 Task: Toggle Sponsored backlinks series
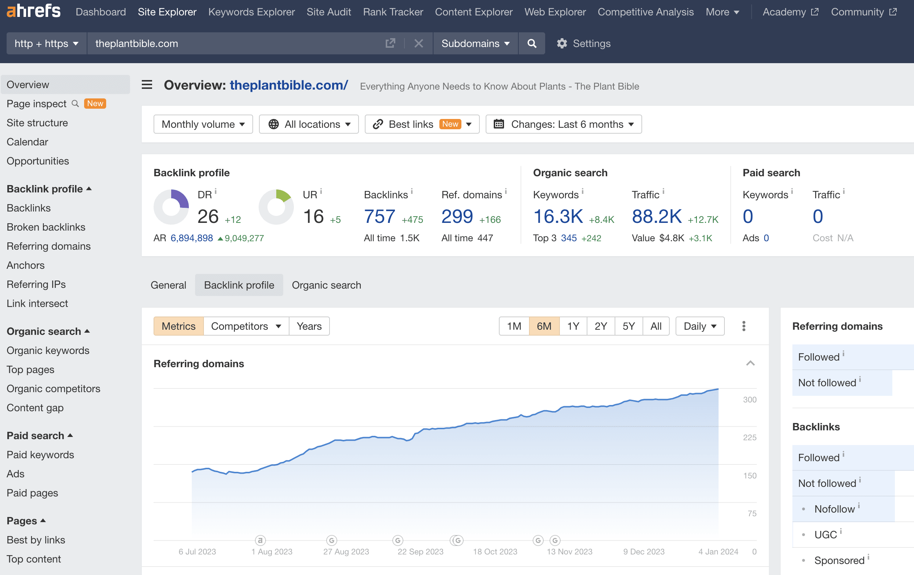853,561
